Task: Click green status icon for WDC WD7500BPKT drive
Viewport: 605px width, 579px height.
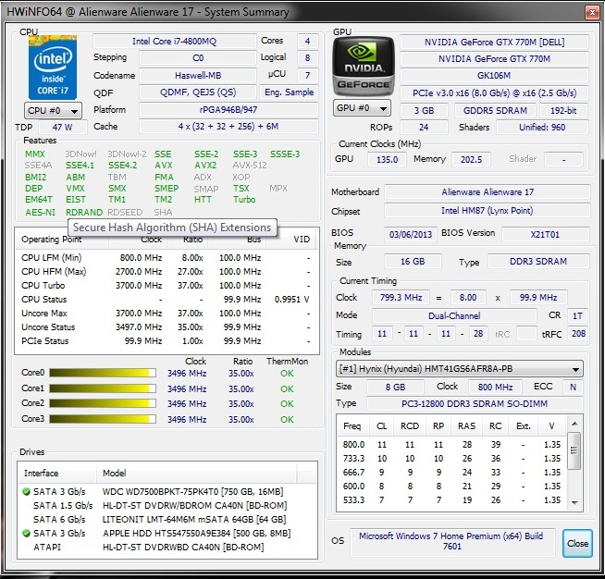Action: pyautogui.click(x=26, y=492)
